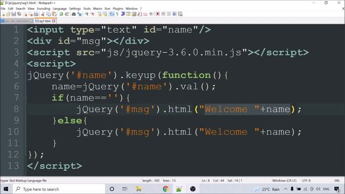Open the Tools menu
Screen dimensions: 345x194
point(87,9)
